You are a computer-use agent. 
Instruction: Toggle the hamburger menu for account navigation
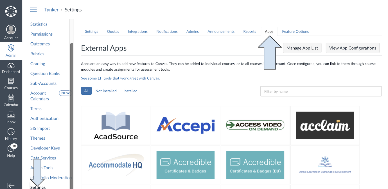coord(33,10)
